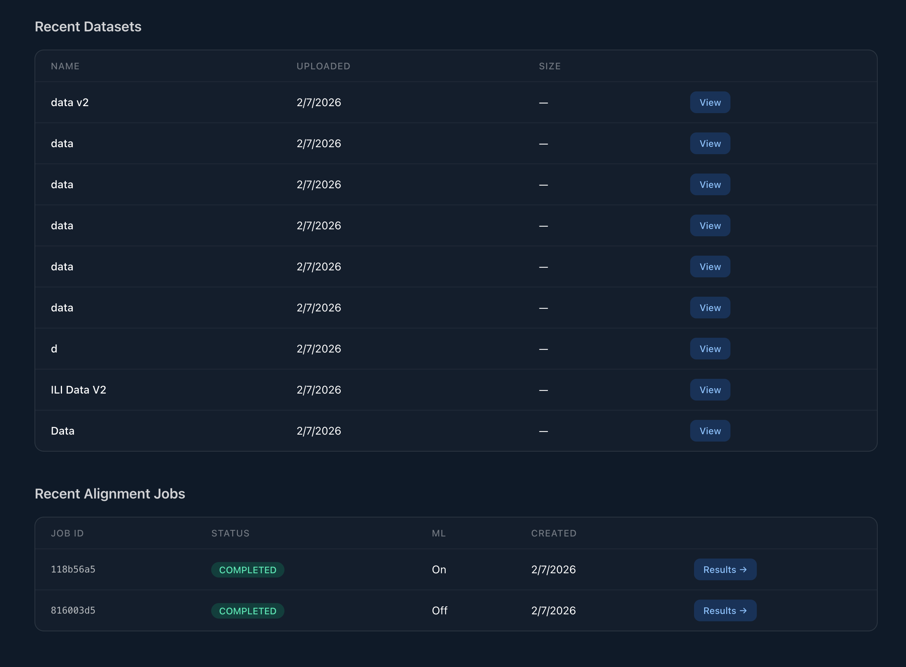Click the data v2 dataset name
This screenshot has width=906, height=667.
[69, 103]
